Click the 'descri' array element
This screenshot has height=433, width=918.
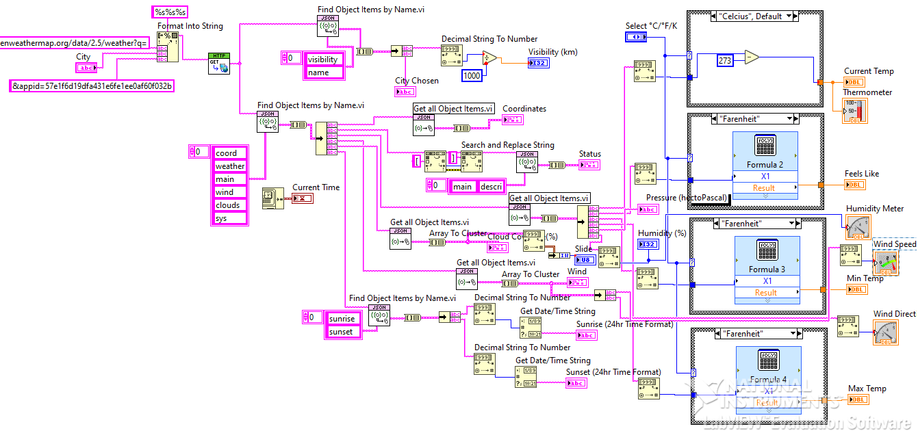tap(492, 187)
